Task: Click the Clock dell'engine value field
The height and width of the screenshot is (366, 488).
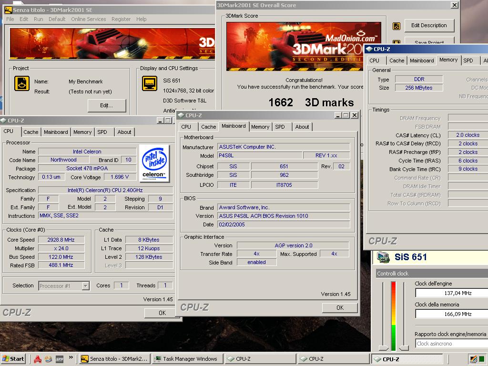Action: [x=452, y=293]
